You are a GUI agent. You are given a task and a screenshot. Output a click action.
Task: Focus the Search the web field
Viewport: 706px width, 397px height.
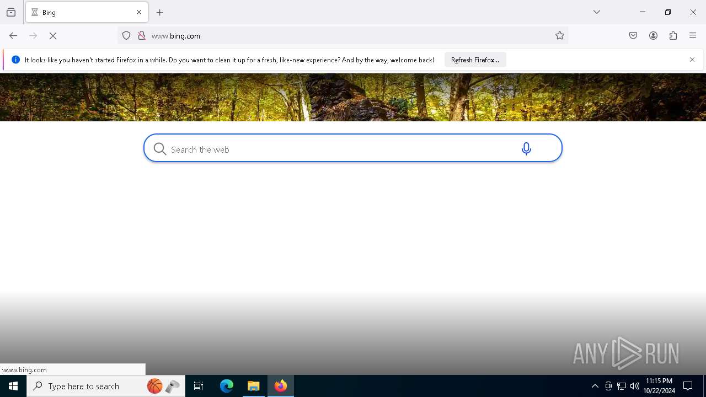(342, 149)
